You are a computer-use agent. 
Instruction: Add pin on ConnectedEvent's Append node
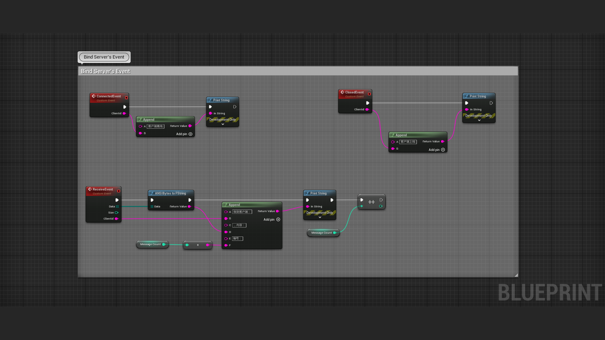(190, 134)
